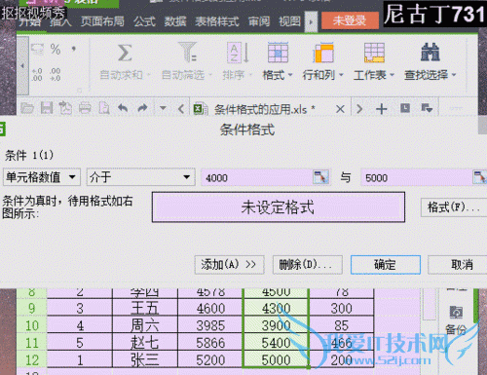Click the 未登录 login button
Viewport: 487px width, 375px height.
tap(350, 20)
